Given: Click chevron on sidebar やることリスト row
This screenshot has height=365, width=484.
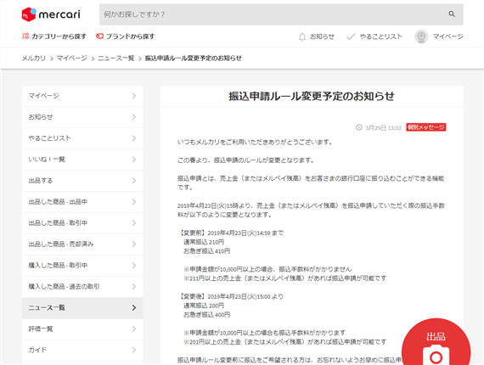Looking at the screenshot, I should 134,138.
